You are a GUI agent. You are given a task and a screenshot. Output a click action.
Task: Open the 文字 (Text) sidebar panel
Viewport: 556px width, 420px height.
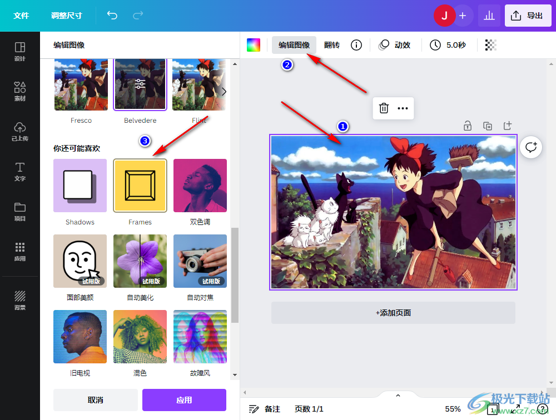(x=20, y=172)
